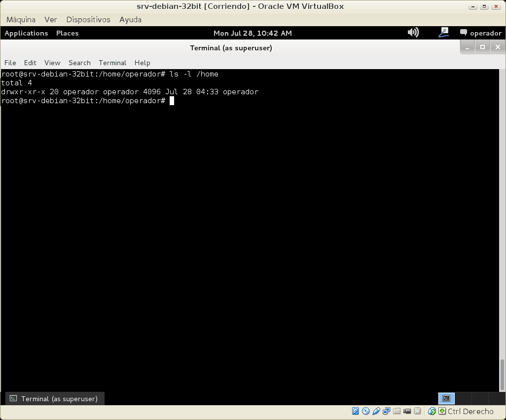Open the VirtualBox Dispositivos menu
The image size is (506, 420).
pos(88,20)
